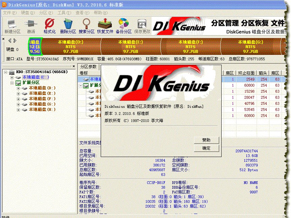
Task: Close the left tree panel with its X
Action: pos(74,66)
